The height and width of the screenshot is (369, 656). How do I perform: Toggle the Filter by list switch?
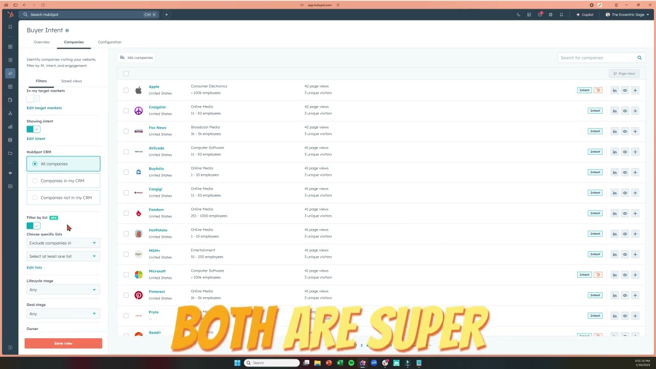pos(33,225)
